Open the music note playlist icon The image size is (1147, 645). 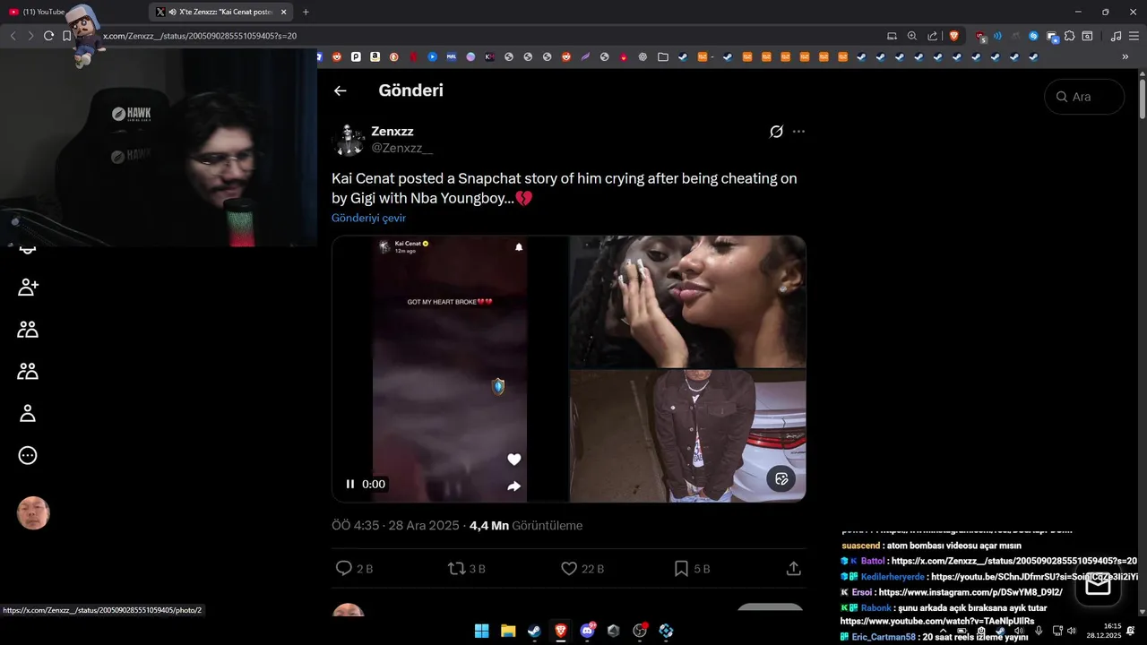(1116, 36)
